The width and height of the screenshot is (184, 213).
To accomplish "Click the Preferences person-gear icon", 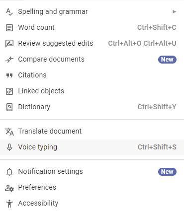I will click(x=9, y=188).
